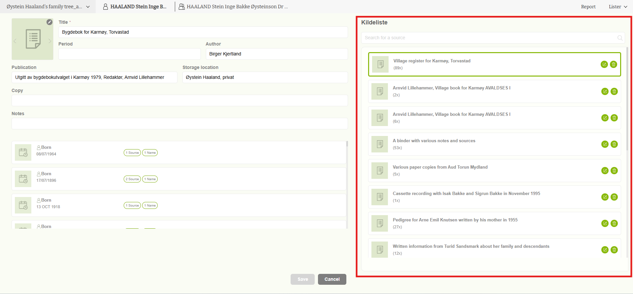
Task: Delete the Village register for Karmøy, Torvastad source
Action: tap(613, 64)
